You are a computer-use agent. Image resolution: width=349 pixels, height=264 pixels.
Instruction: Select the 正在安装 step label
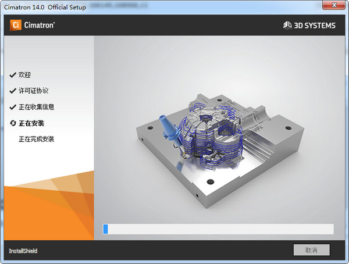pos(31,123)
